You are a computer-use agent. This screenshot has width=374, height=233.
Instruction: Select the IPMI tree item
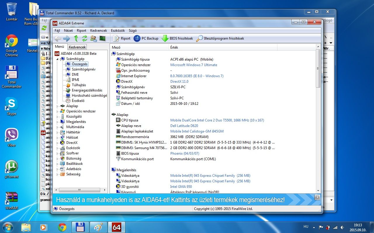75,80
